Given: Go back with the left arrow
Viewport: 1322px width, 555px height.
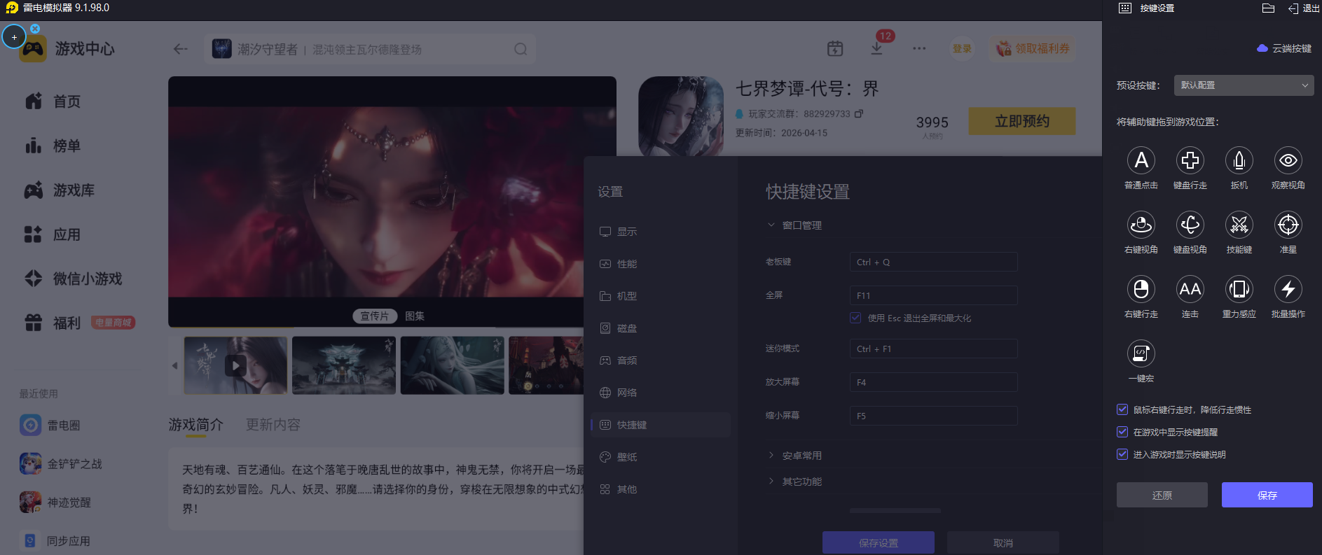Looking at the screenshot, I should point(181,49).
